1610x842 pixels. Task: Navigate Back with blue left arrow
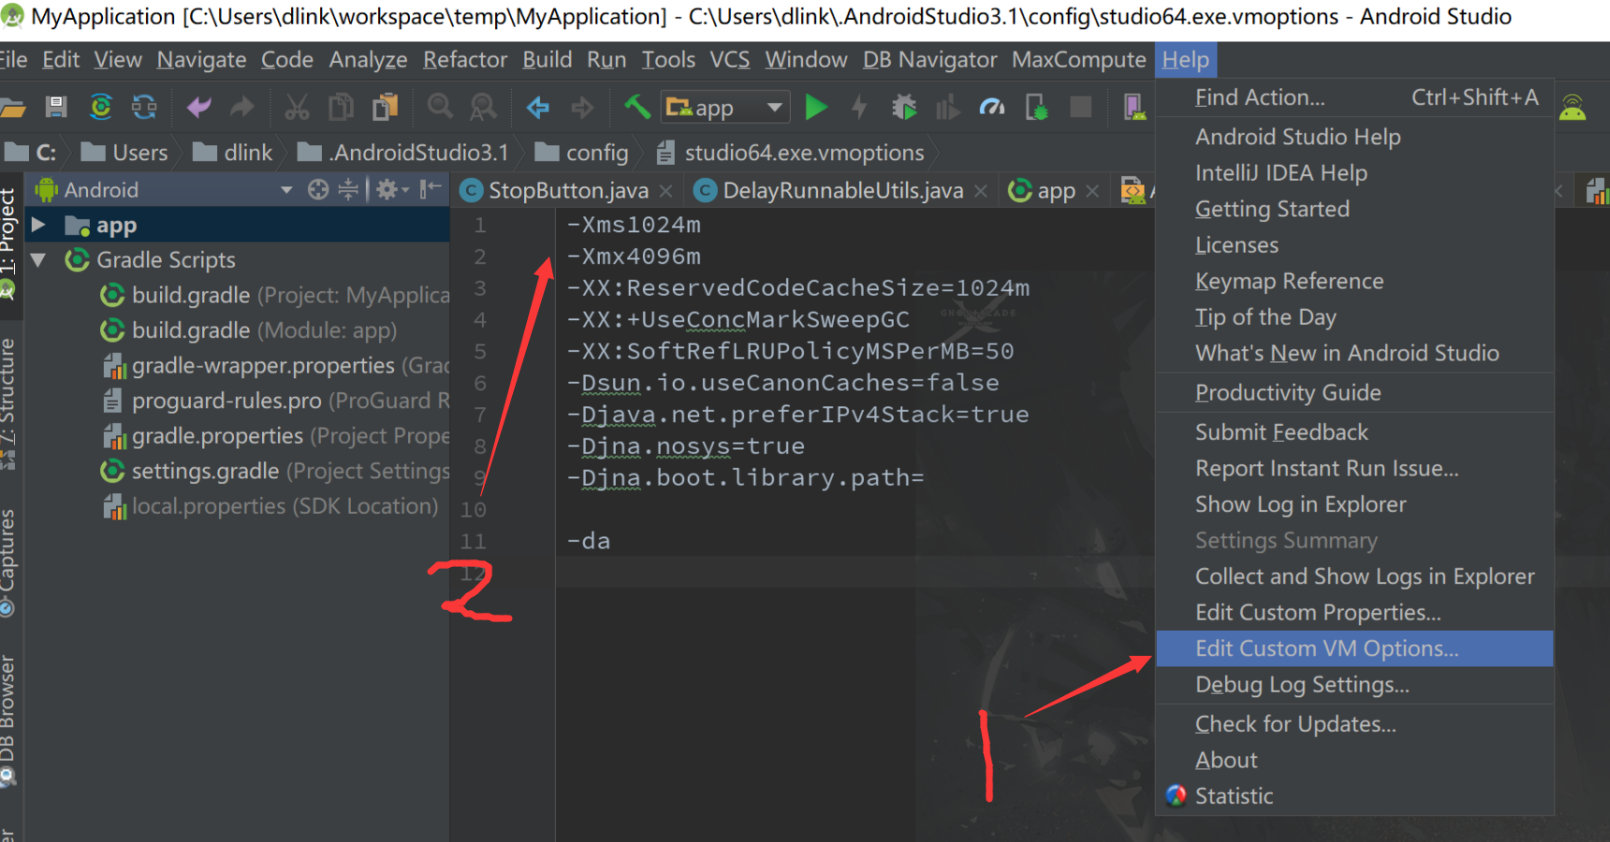click(537, 108)
